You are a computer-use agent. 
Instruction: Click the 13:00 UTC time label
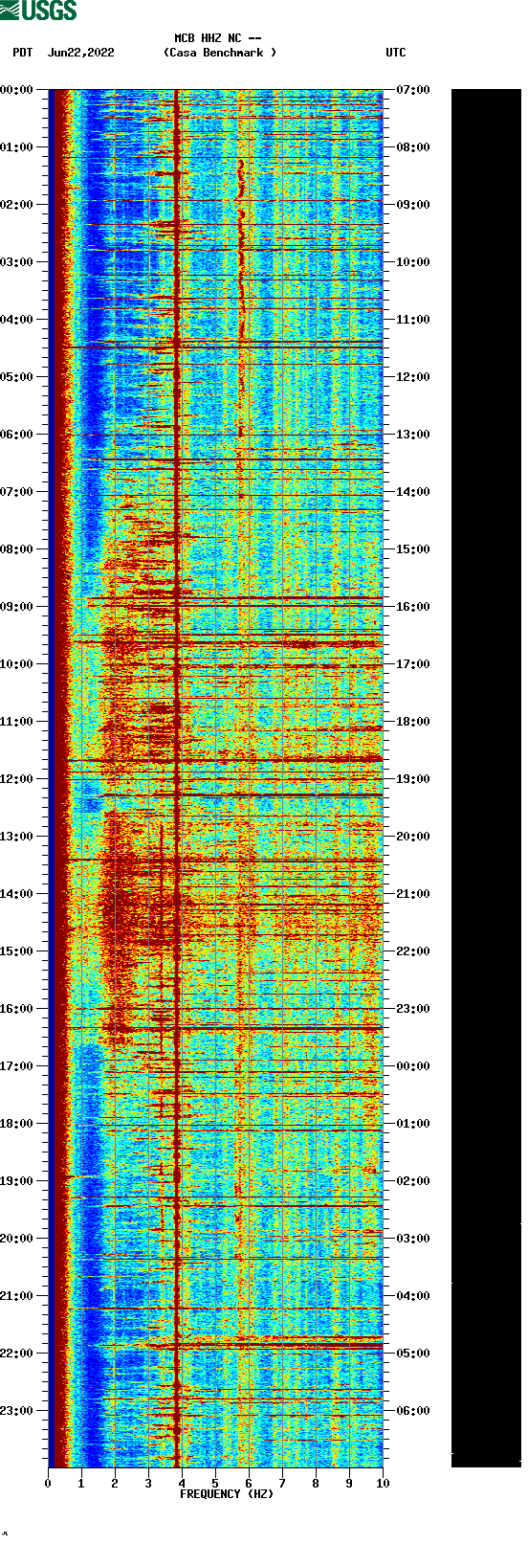coord(413,435)
